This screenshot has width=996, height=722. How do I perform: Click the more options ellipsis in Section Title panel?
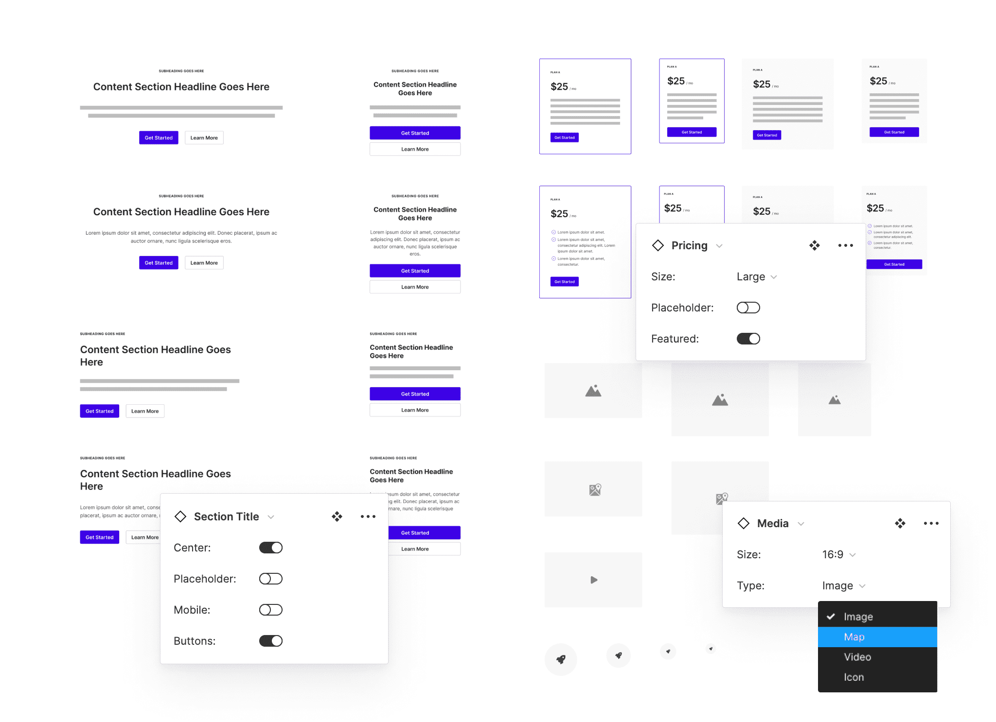coord(367,516)
